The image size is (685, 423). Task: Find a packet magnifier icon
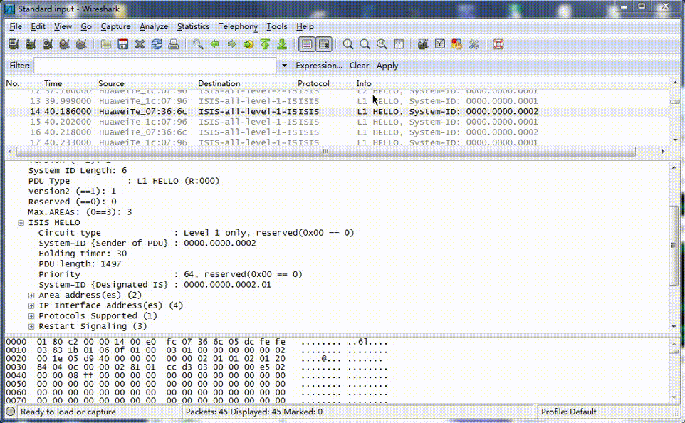[198, 44]
